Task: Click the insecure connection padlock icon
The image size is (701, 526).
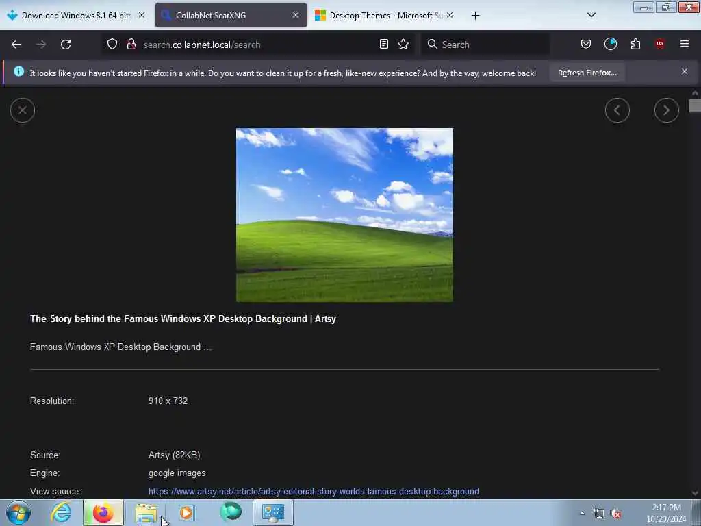Action: pyautogui.click(x=131, y=45)
